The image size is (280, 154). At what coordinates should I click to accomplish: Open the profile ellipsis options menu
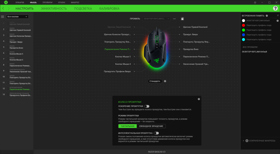(174, 19)
